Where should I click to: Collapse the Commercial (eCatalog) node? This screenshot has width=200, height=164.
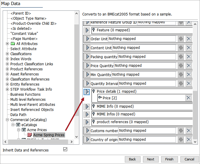point(7,120)
